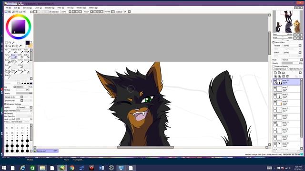Viewport: 305px width, 171px height.
Task: Select the Crayon tool
Action: point(20,71)
